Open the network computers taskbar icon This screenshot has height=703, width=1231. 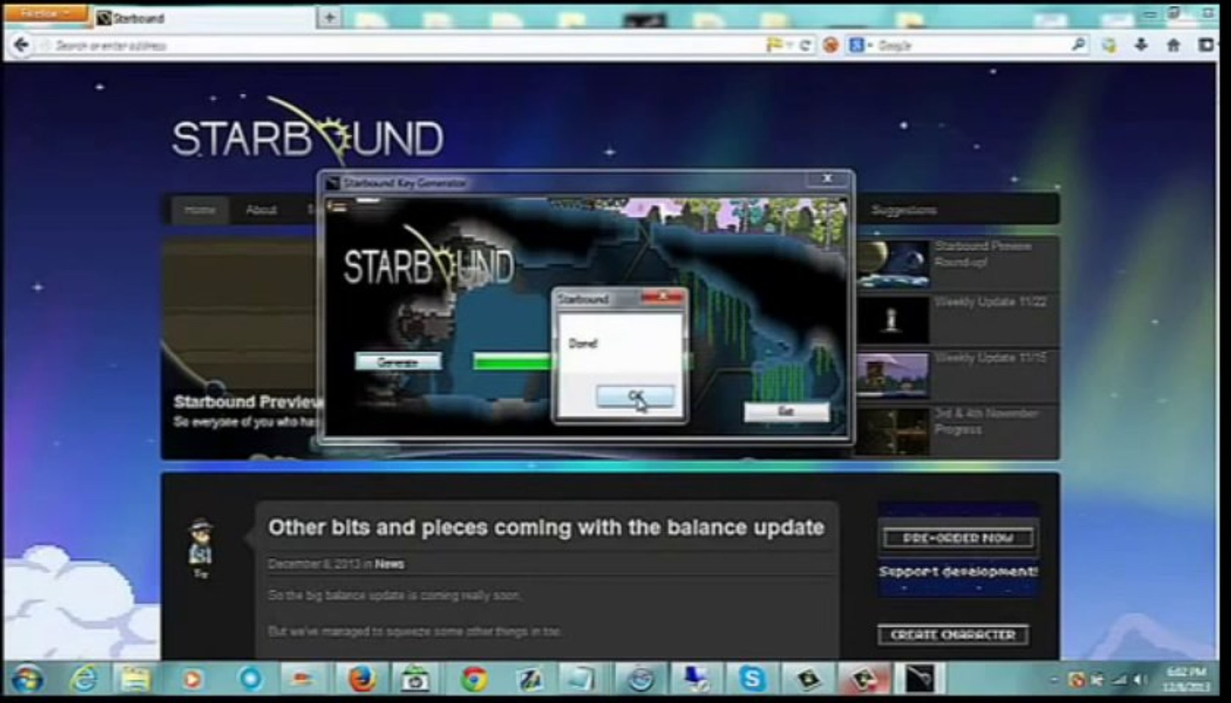(x=696, y=679)
